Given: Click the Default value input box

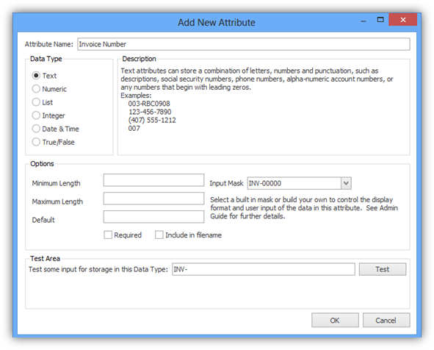Looking at the screenshot, I should [x=154, y=217].
